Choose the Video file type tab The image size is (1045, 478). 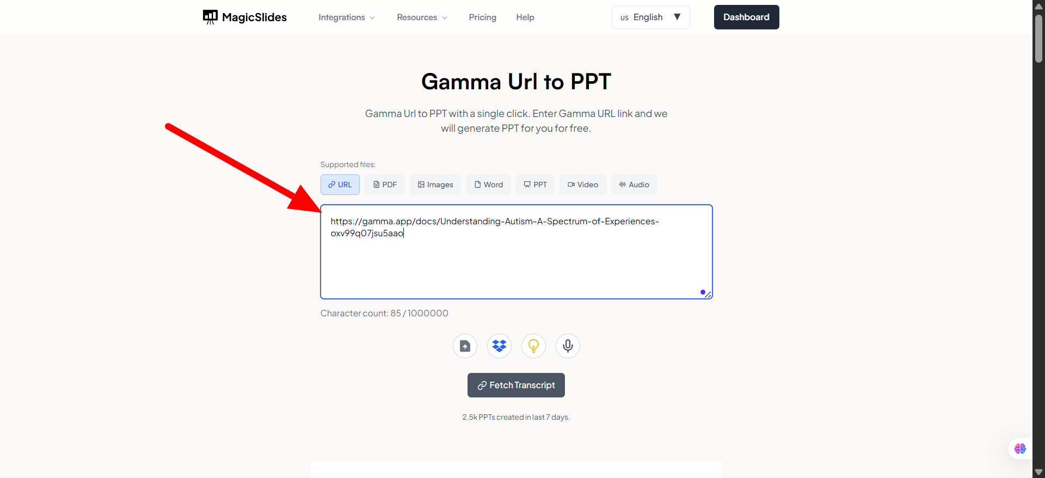click(x=582, y=185)
